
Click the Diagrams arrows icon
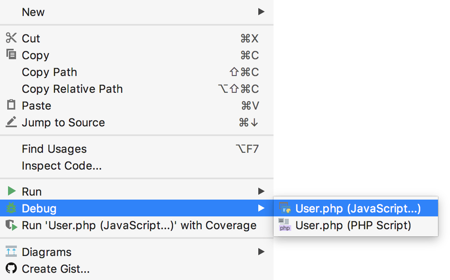pyautogui.click(x=12, y=252)
